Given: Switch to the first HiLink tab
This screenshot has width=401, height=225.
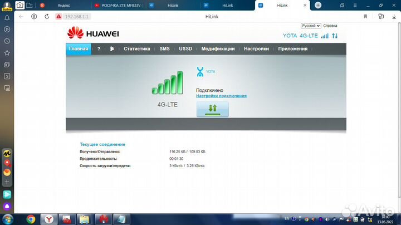Looking at the screenshot, I should tap(173, 6).
